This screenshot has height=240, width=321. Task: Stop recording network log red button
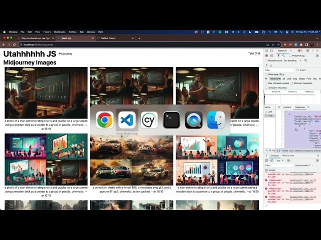tap(266, 55)
